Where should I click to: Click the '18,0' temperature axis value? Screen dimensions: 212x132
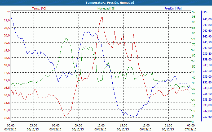pyautogui.click(x=7, y=65)
